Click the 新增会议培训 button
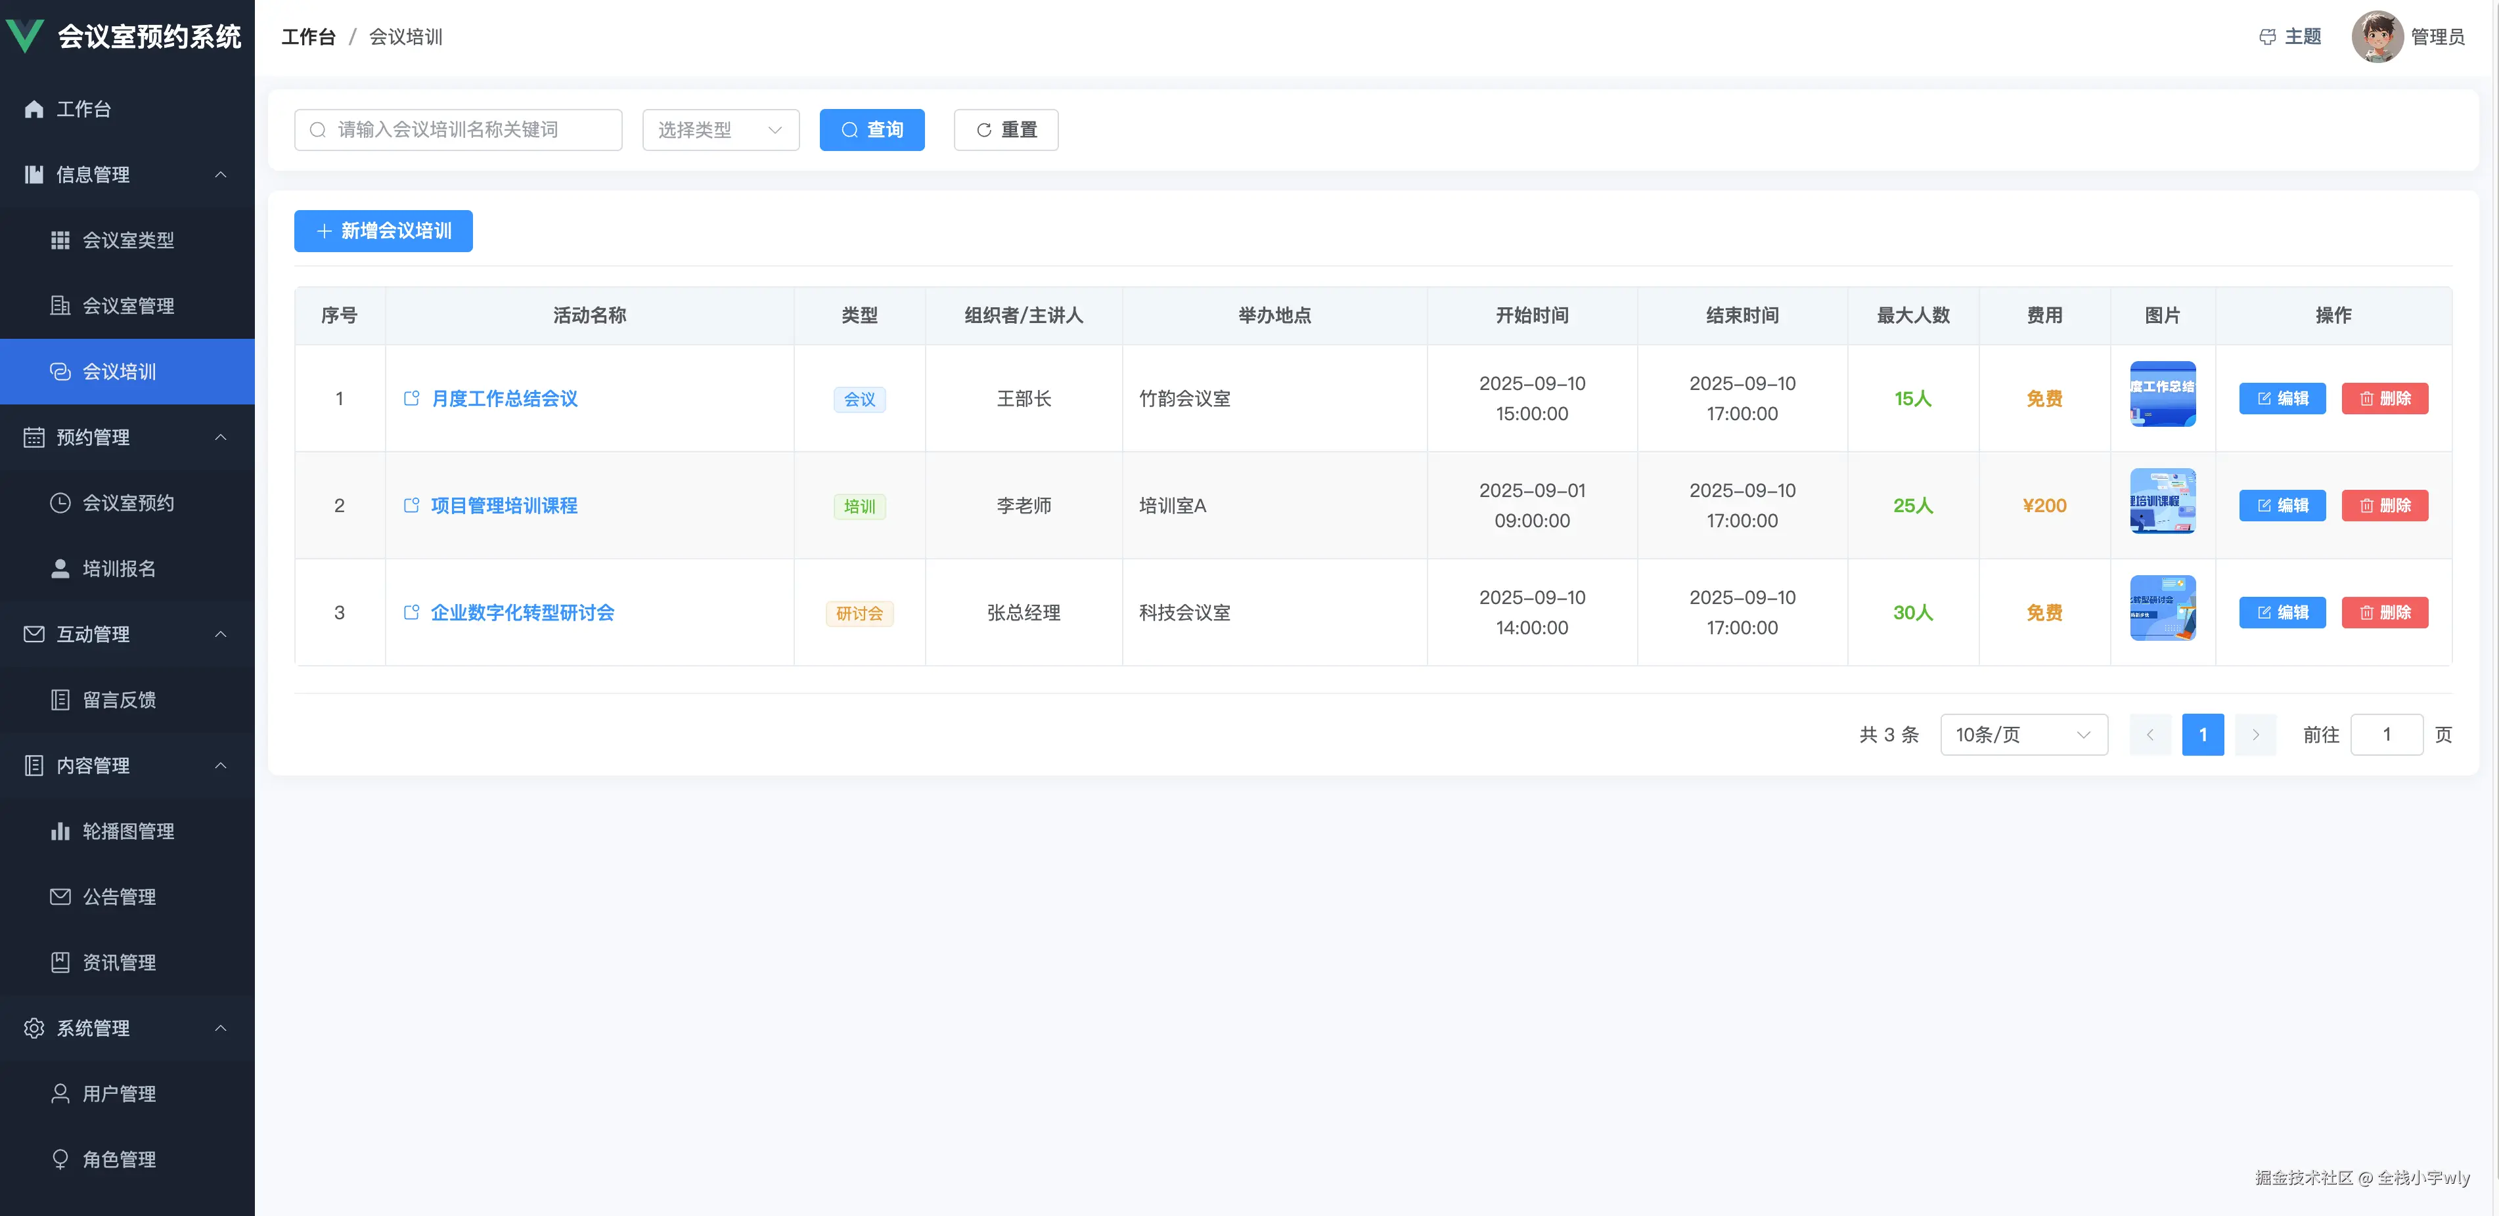Screen dimensions: 2499x1216 click(382, 230)
